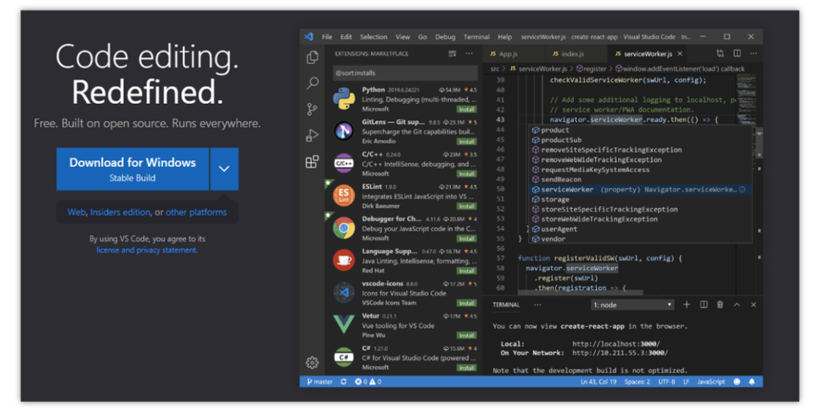Kill terminal with trash icon

(720, 304)
